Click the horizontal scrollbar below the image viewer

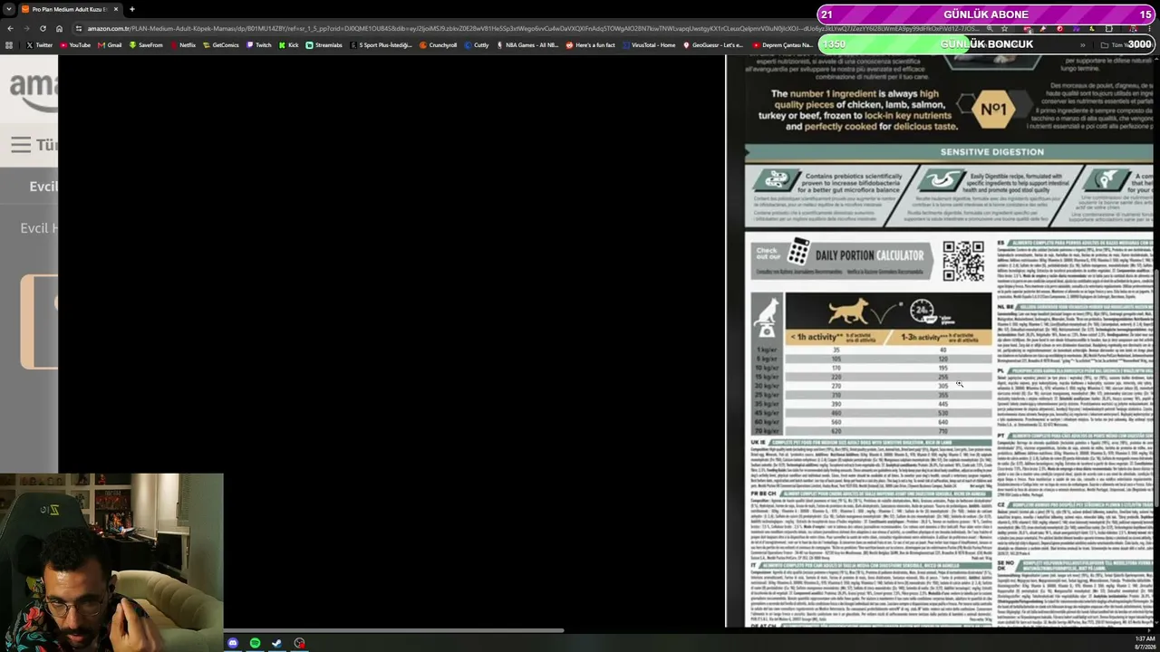(392, 630)
